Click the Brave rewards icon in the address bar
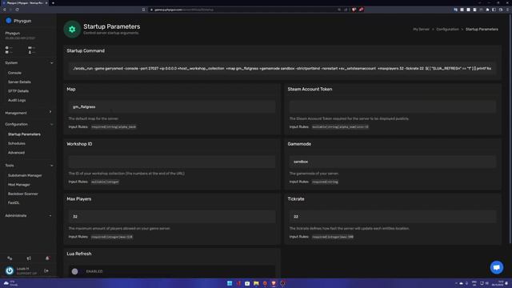The height and width of the screenshot is (288, 512). [361, 10]
